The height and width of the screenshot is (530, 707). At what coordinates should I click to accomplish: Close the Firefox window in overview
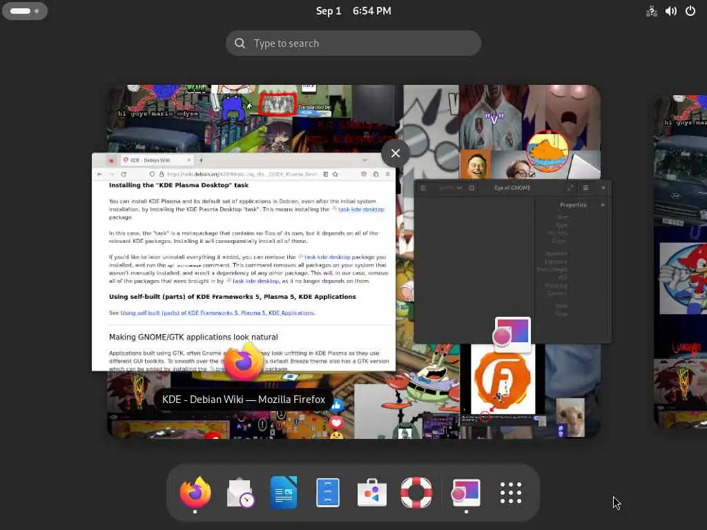(x=396, y=153)
